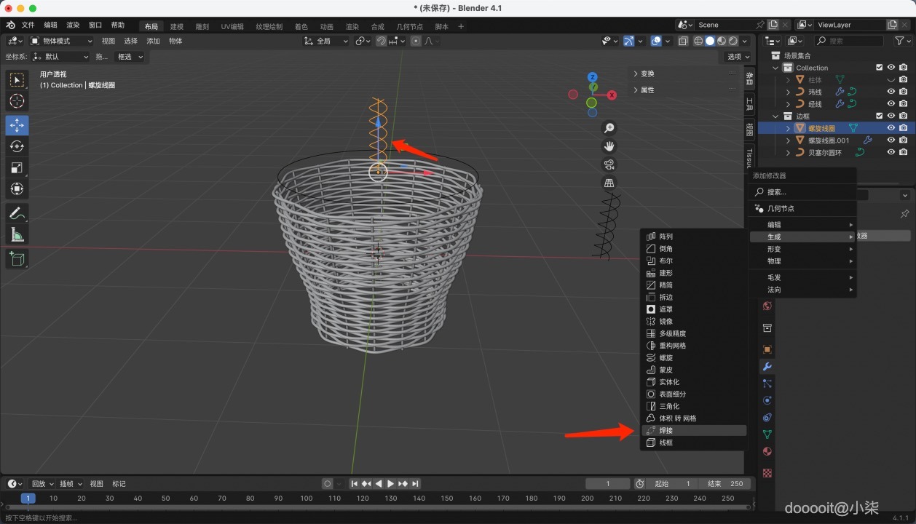Toggle visibility of 贝塞尔圆环 object
916x524 pixels.
tap(891, 153)
